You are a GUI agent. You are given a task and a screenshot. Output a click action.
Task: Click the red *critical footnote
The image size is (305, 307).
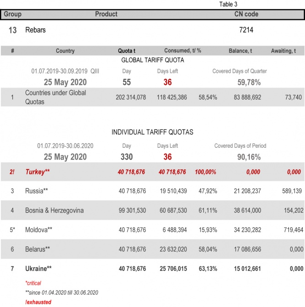click(33, 283)
